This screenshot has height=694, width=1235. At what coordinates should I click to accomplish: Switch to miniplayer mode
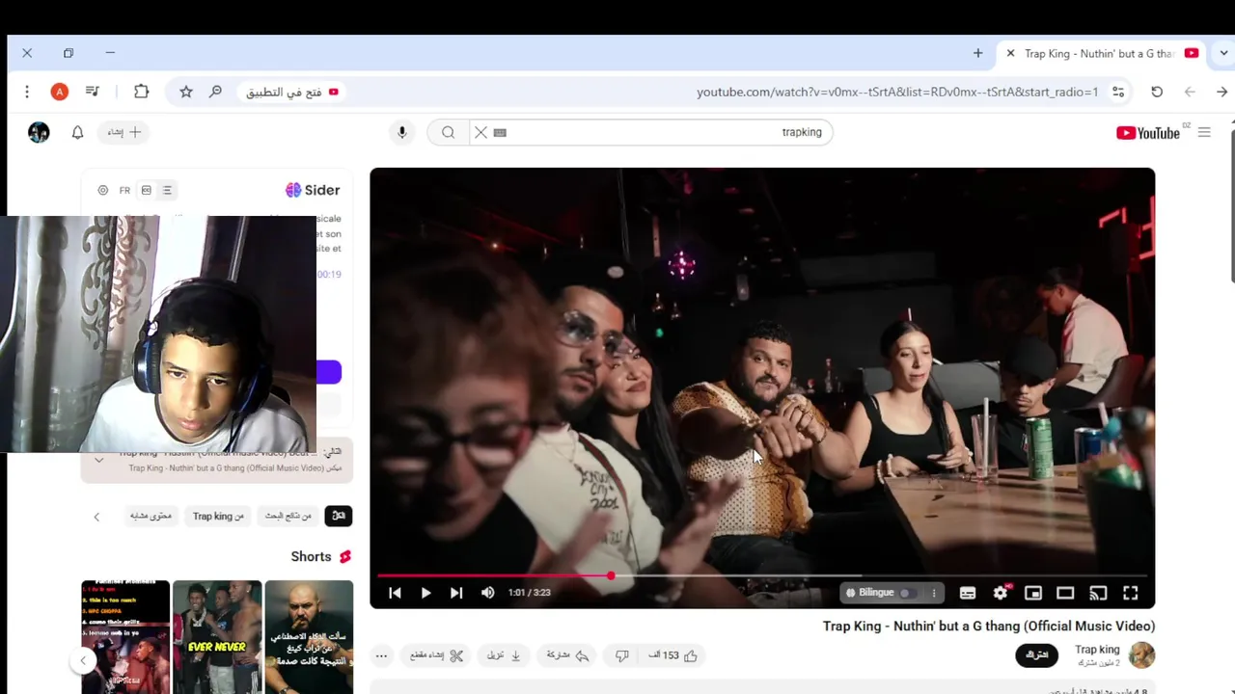1033,593
